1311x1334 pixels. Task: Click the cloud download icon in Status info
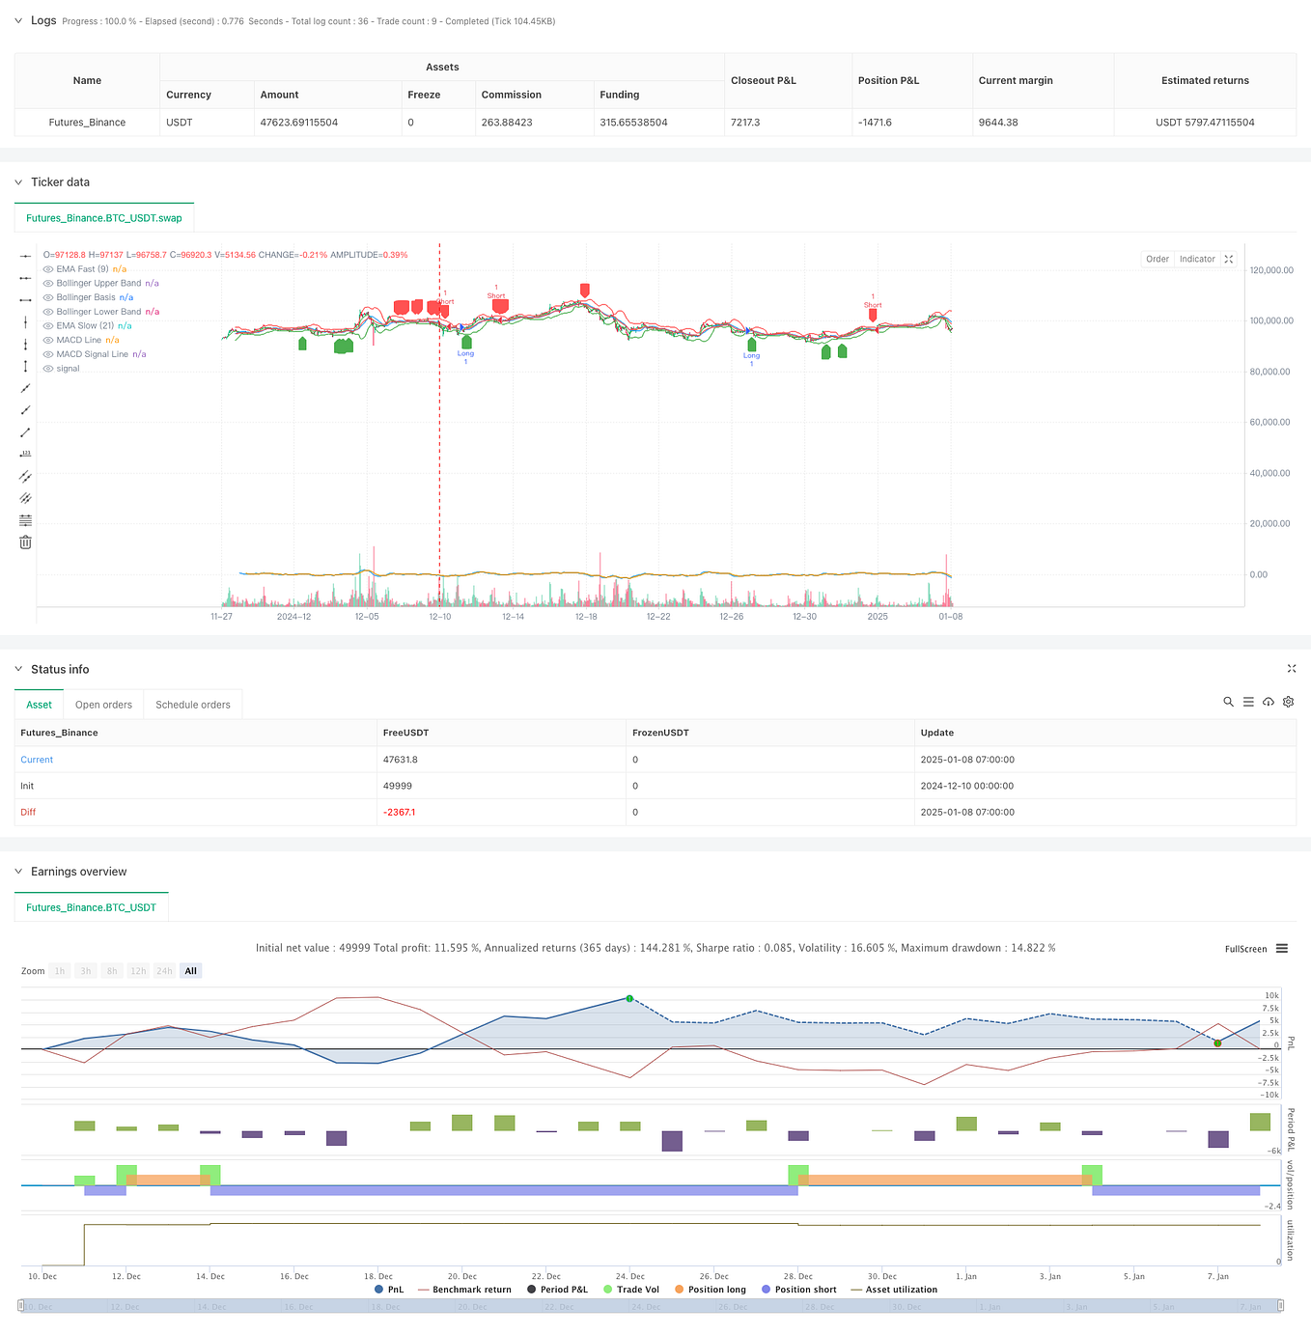(x=1268, y=702)
